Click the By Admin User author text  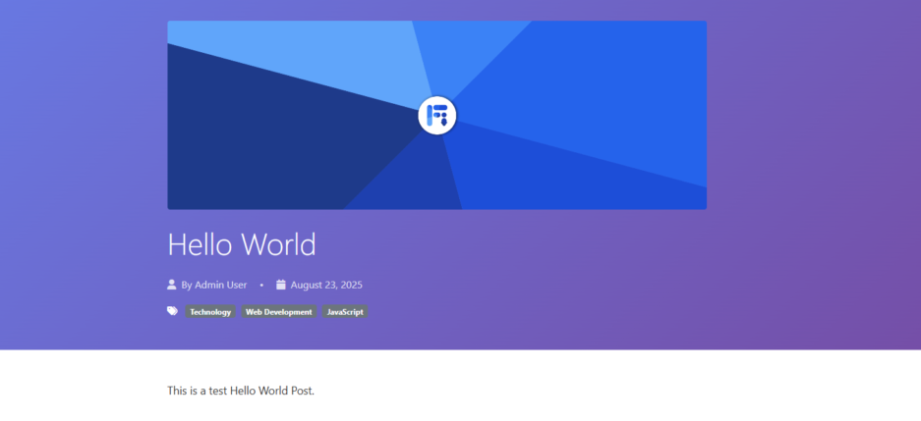click(213, 285)
